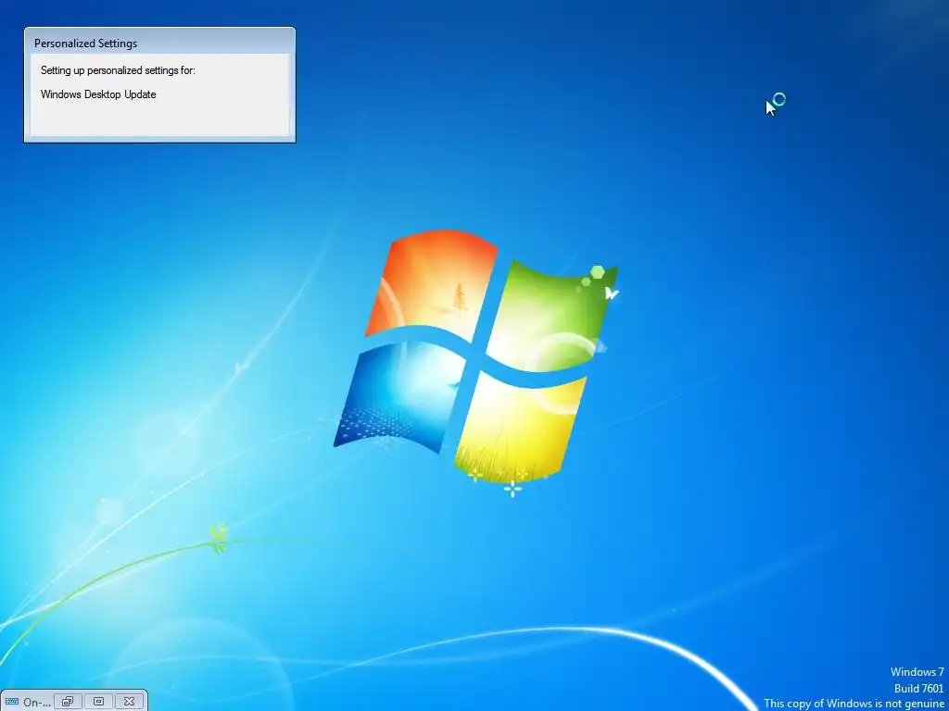
Task: Click the Personalized Settings title bar
Action: point(159,43)
